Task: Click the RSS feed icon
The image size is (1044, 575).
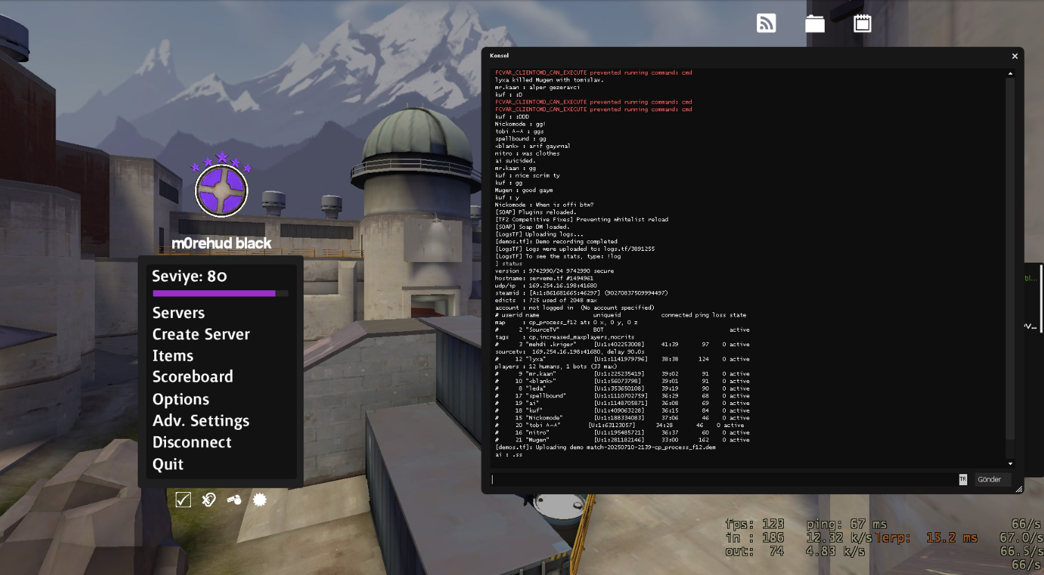Action: pos(766,23)
